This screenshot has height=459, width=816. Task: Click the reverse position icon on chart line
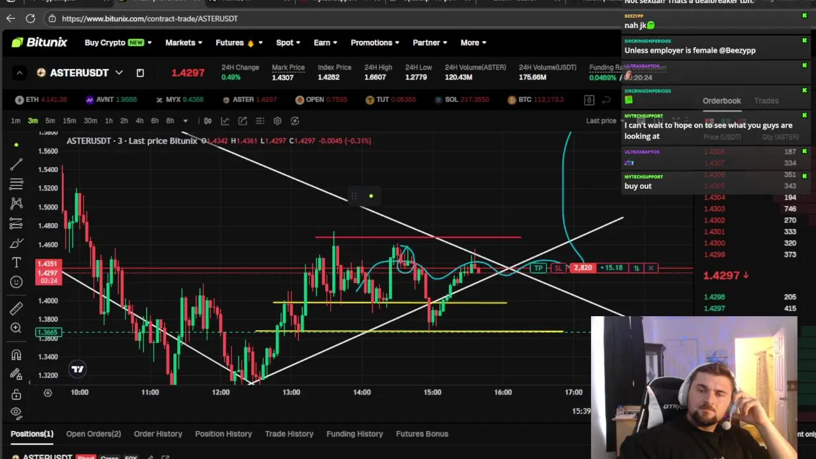point(636,268)
